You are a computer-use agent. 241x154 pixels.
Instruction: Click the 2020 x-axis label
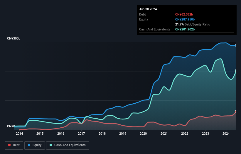click(143, 134)
